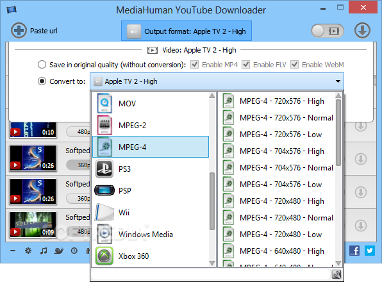Select the Convert to radio button
The image size is (382, 282).
(x=42, y=81)
